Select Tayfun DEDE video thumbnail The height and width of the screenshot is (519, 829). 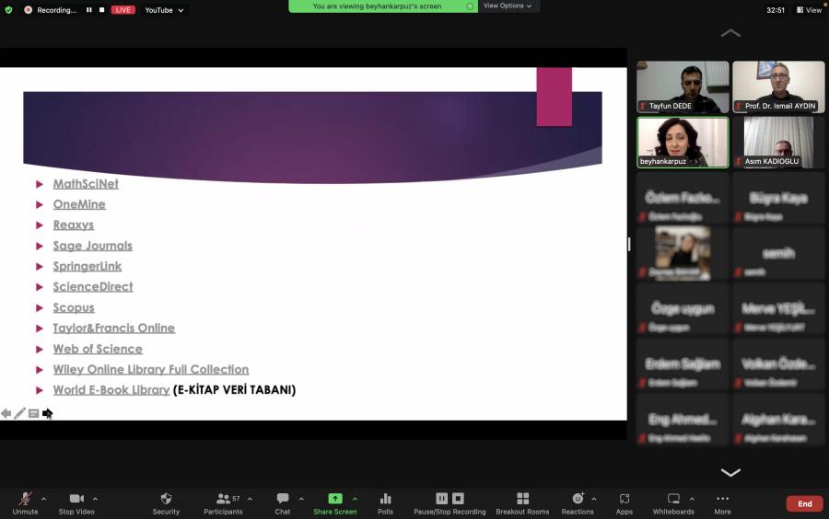click(x=683, y=86)
